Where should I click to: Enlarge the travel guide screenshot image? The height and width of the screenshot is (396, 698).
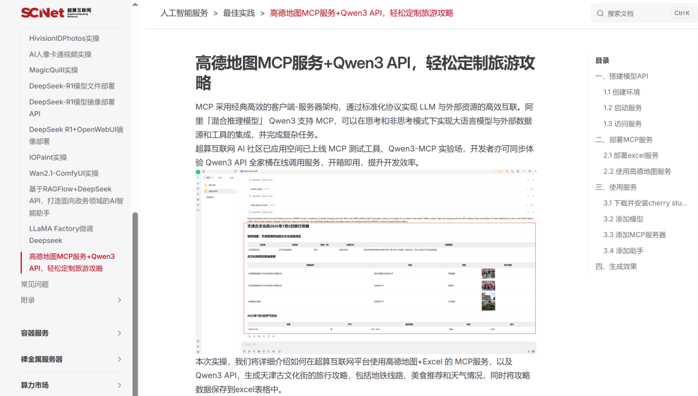coord(365,262)
